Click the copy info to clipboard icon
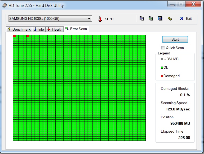The width and height of the screenshot is (204, 154). point(141,18)
